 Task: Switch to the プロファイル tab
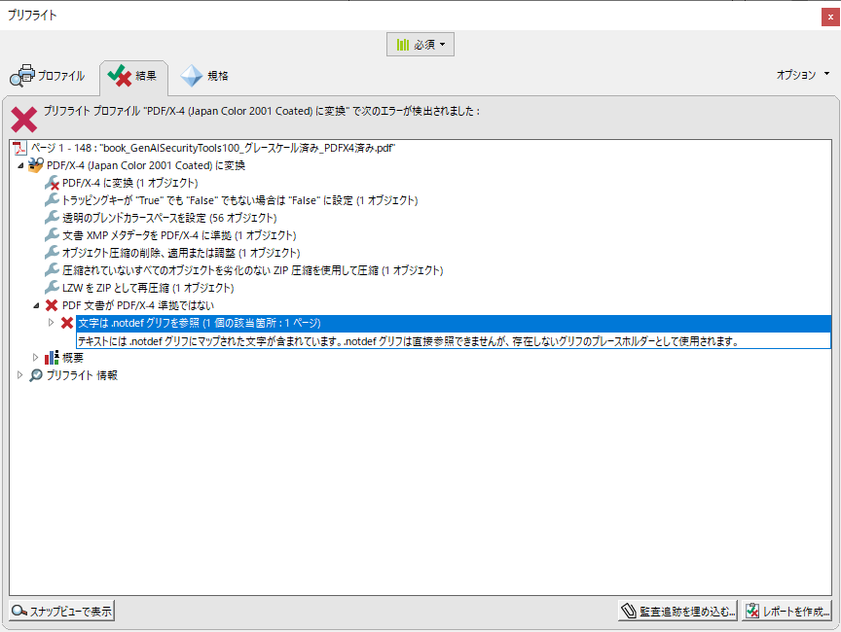click(x=48, y=76)
